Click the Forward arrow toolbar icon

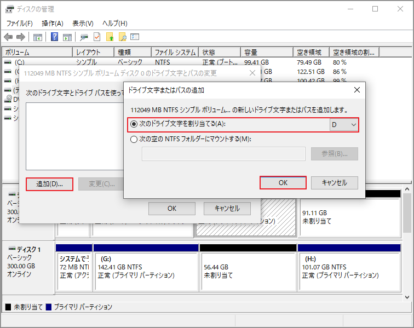(x=21, y=37)
